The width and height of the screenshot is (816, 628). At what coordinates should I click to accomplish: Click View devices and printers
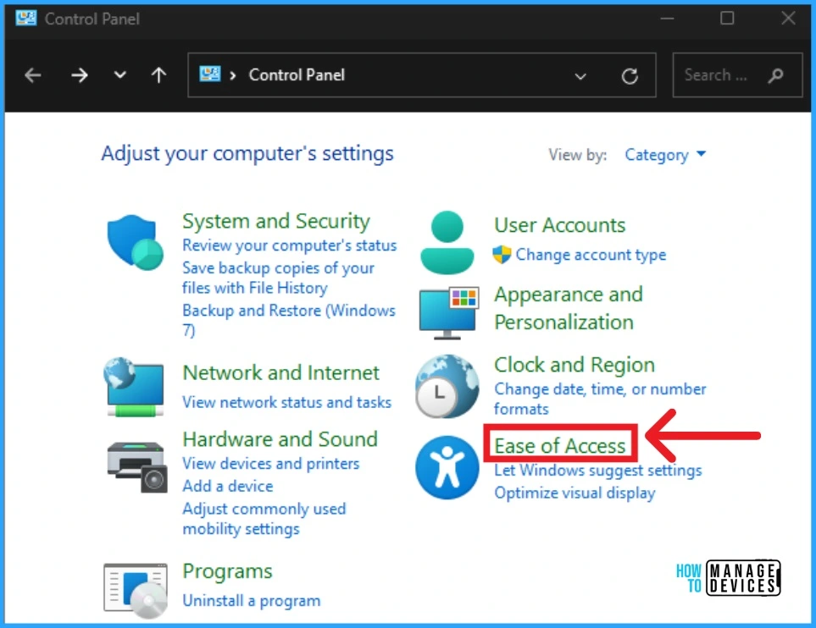(x=270, y=463)
